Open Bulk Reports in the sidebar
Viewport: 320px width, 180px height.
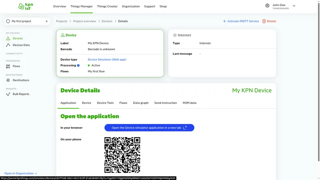tap(21, 94)
